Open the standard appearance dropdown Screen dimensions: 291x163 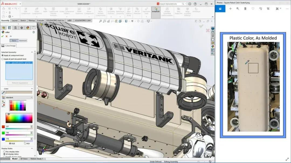(32, 97)
